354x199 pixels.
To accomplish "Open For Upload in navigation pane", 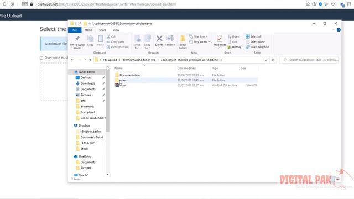I will [87, 112].
